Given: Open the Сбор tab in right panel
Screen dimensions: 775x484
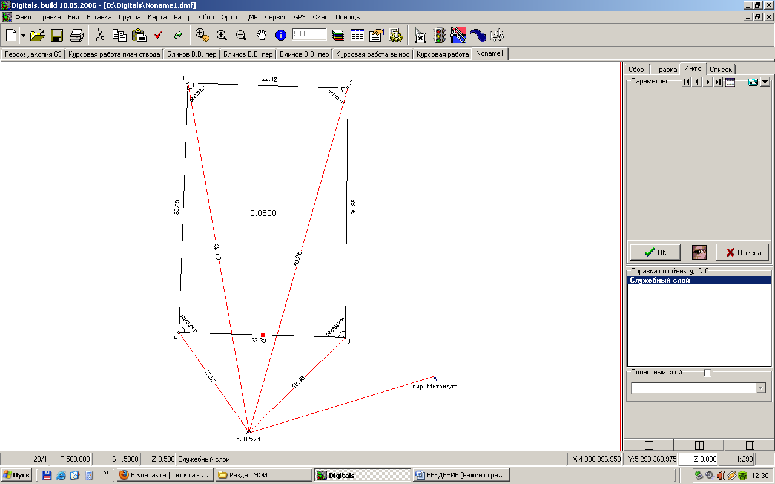Looking at the screenshot, I should pyautogui.click(x=636, y=70).
